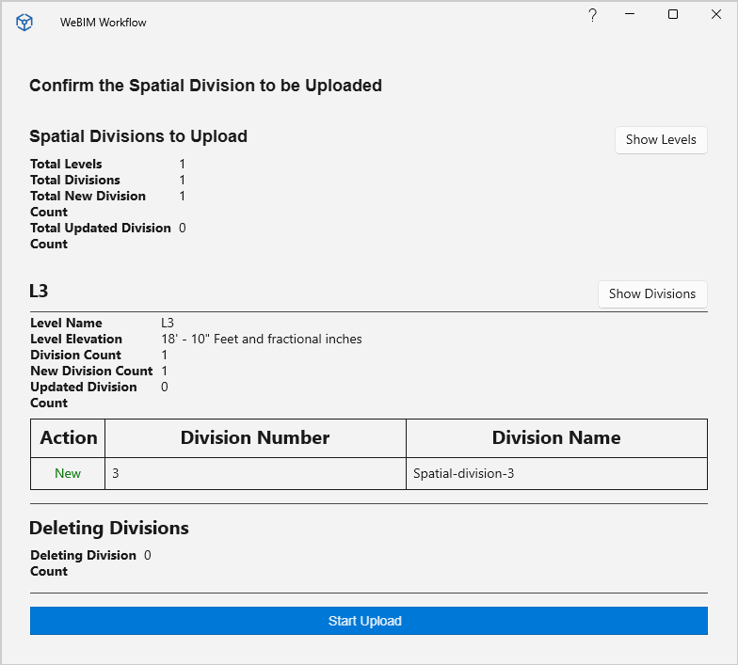Click the L3 section heading

click(39, 292)
